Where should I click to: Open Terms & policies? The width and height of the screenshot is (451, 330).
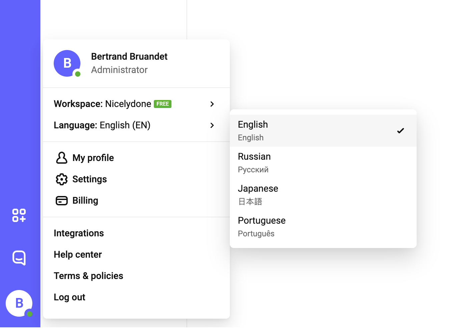coord(88,276)
